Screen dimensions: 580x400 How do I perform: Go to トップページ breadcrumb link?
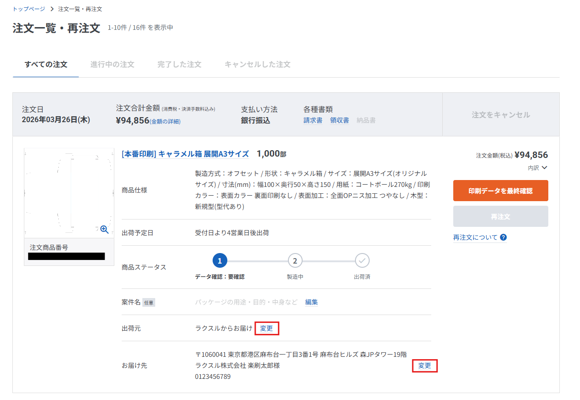[x=29, y=9]
